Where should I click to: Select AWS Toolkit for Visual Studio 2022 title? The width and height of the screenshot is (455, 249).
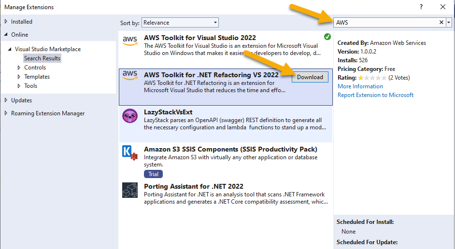(x=200, y=38)
